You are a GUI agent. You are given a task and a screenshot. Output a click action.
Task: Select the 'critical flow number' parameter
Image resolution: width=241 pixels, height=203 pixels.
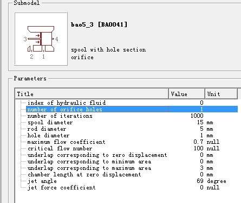[132, 148]
